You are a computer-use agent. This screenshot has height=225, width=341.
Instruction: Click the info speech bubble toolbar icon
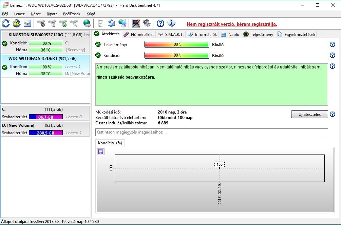click(171, 23)
